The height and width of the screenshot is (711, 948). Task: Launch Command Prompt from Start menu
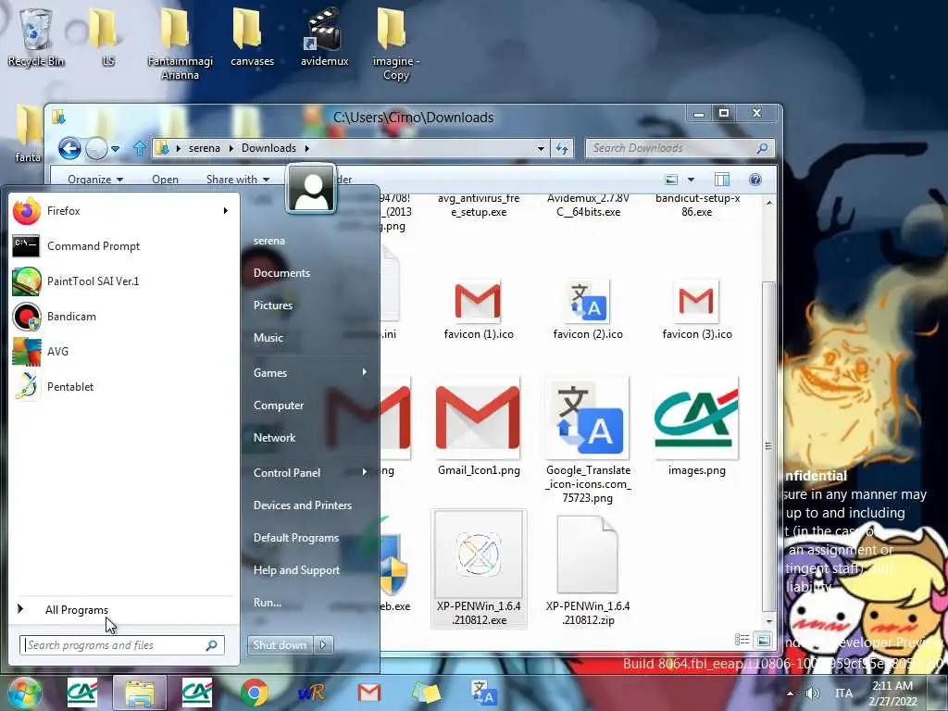[x=124, y=246]
